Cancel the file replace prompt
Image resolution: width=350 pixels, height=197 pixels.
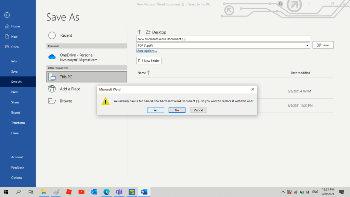point(198,110)
